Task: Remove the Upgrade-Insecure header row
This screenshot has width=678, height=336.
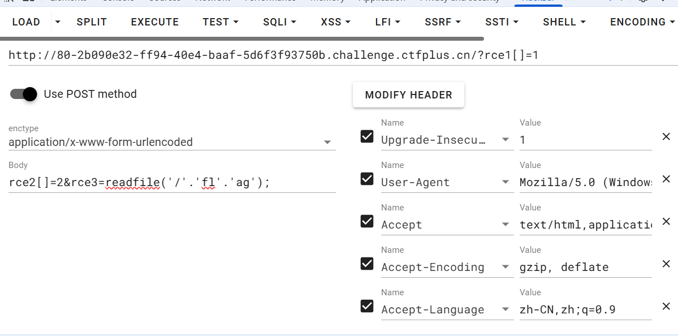Action: coord(666,136)
